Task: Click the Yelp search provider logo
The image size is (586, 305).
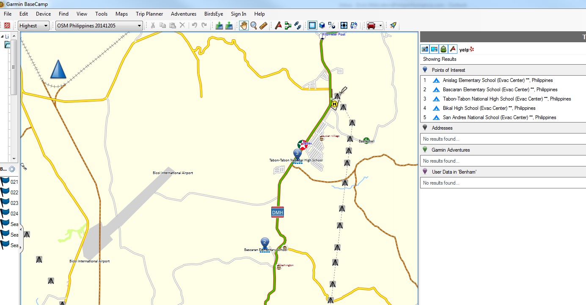Action: [x=467, y=49]
